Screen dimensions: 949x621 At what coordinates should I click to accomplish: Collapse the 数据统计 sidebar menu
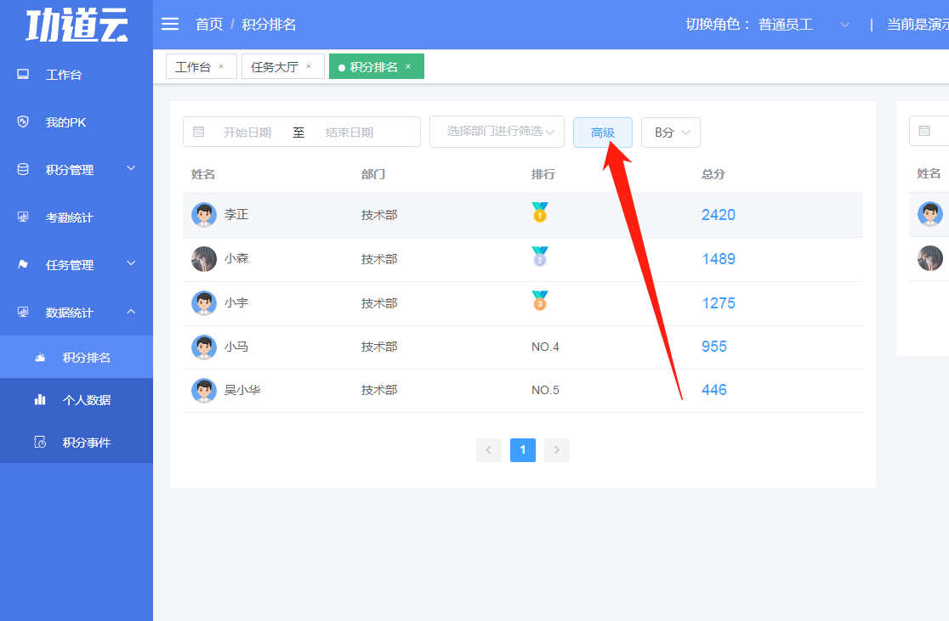(x=77, y=312)
